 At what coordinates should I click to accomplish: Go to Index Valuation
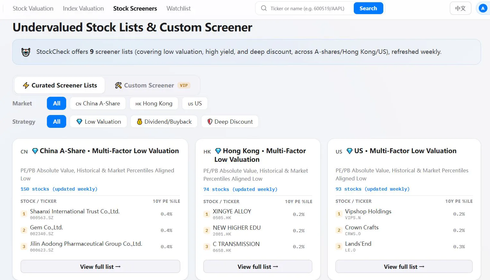pyautogui.click(x=83, y=9)
